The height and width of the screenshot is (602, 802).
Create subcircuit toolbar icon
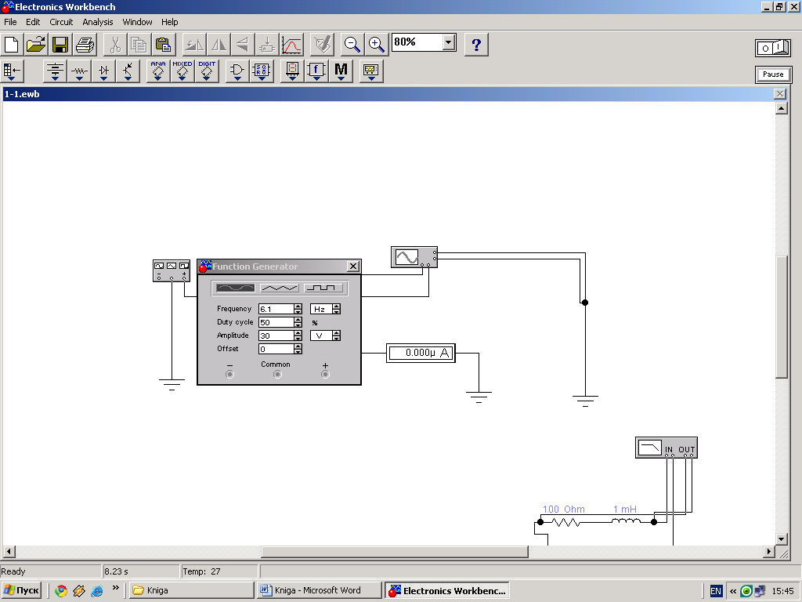(x=267, y=45)
